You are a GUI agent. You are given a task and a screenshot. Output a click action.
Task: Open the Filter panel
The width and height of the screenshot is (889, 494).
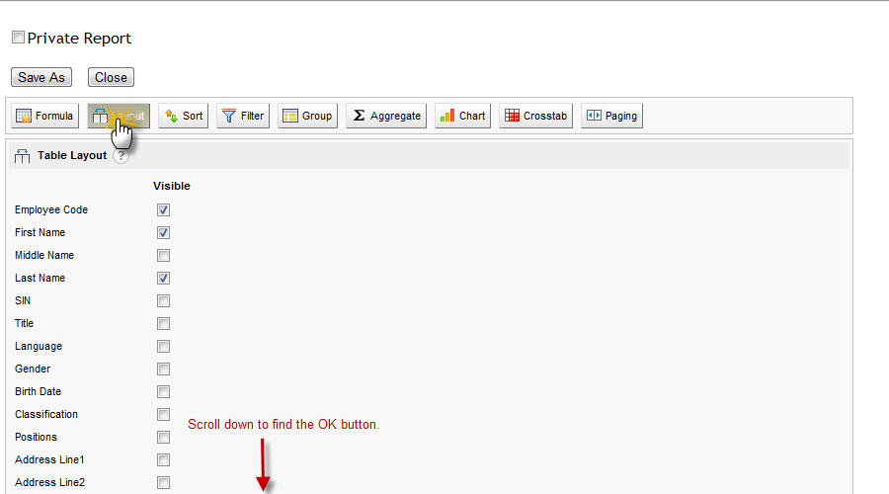(x=243, y=116)
